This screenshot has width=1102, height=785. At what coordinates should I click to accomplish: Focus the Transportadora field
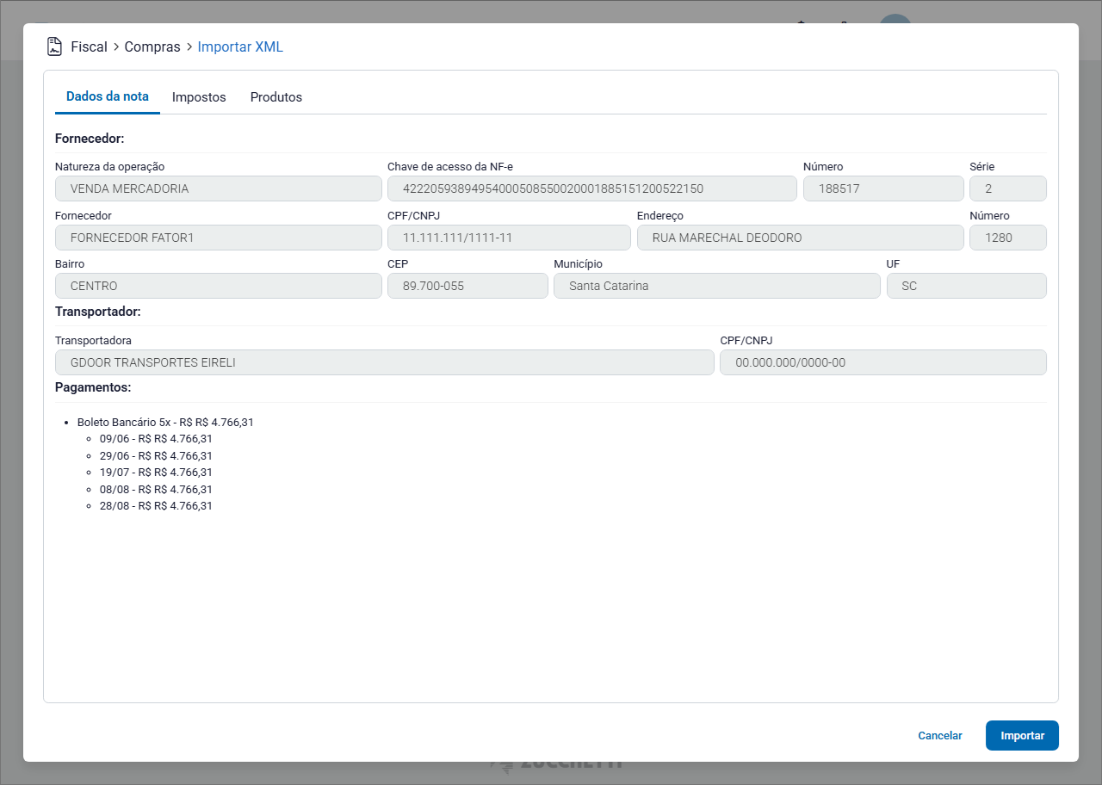[384, 362]
